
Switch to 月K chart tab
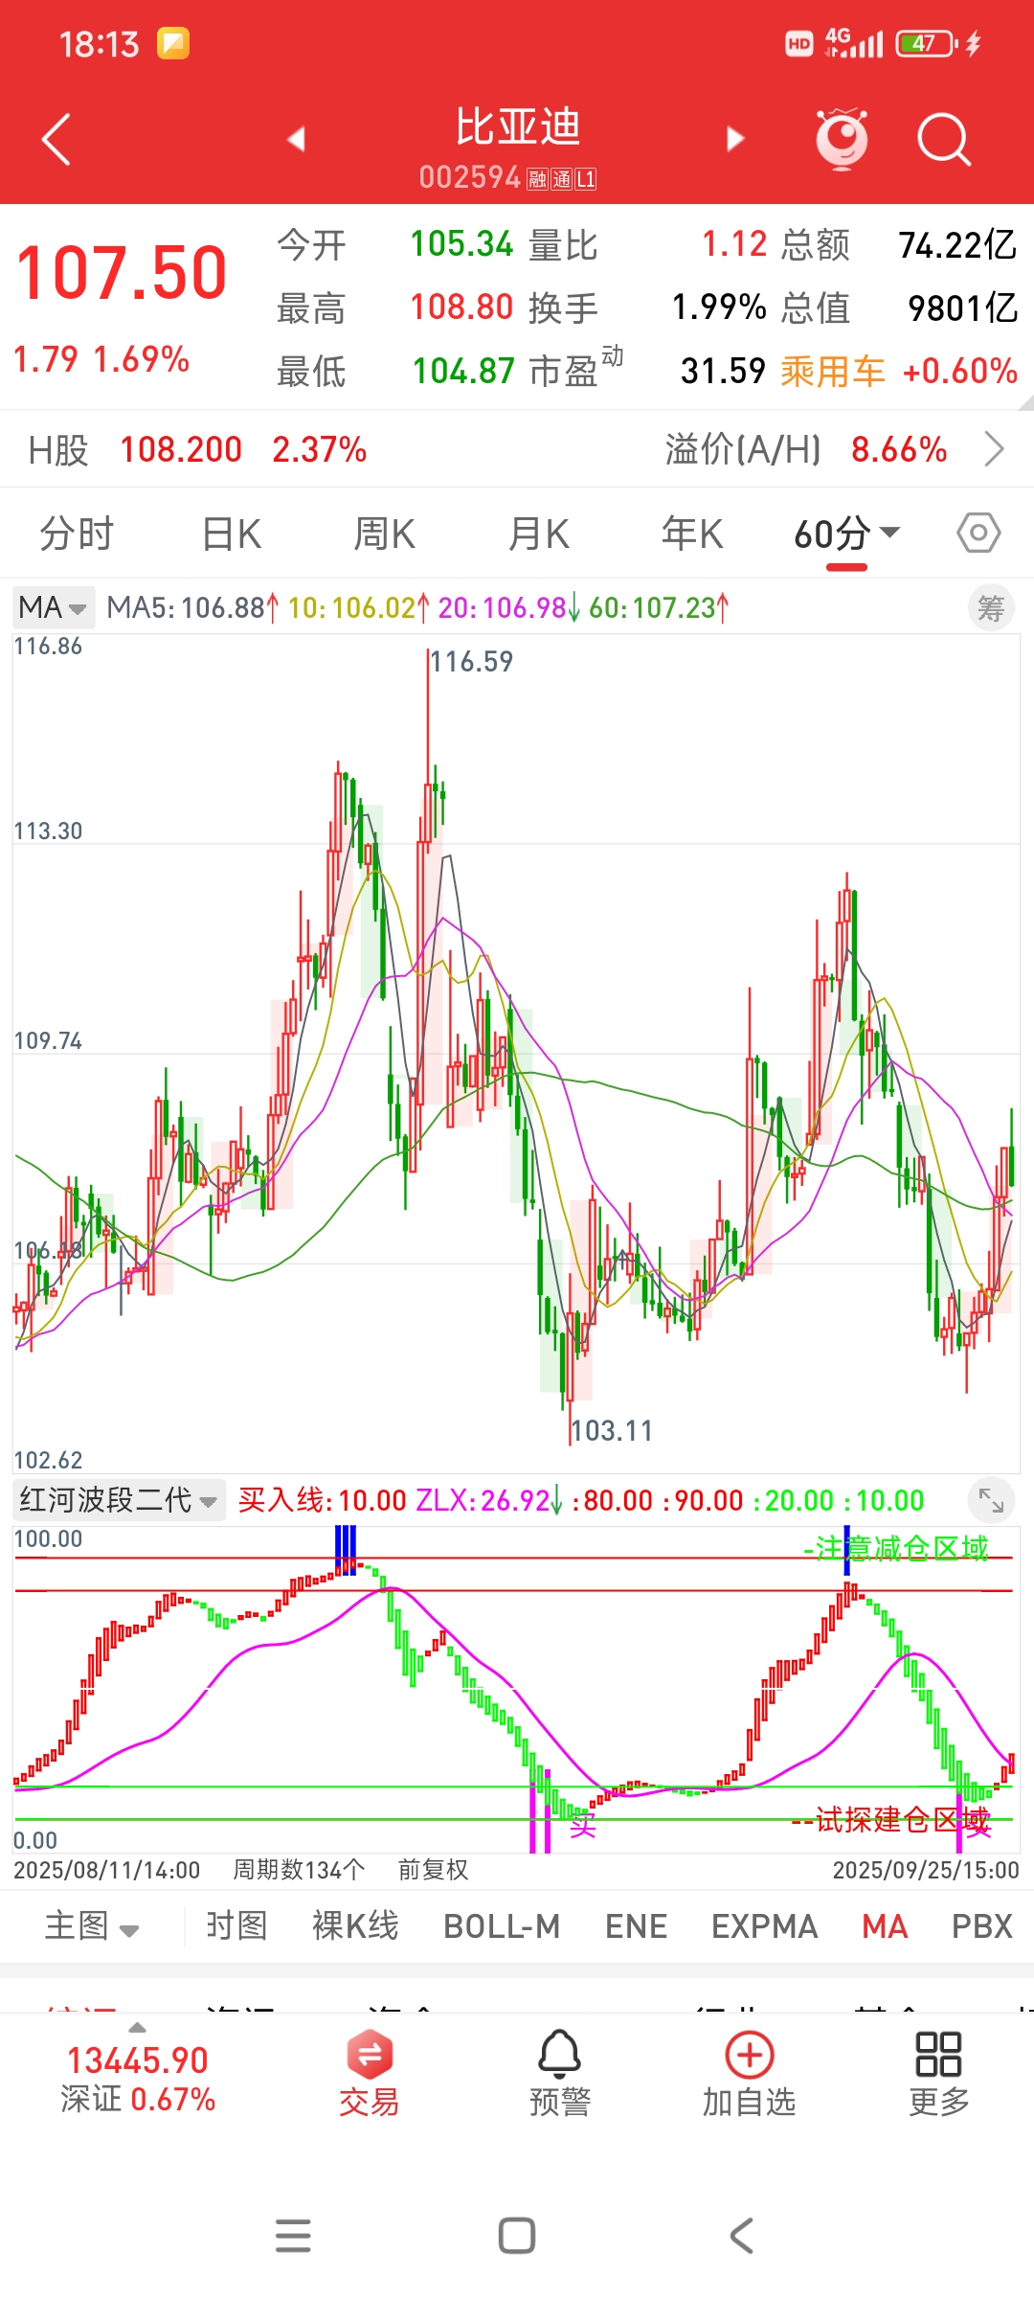pyautogui.click(x=539, y=534)
